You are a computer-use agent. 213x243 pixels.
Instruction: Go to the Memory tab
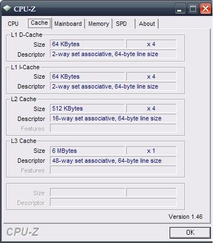99,24
